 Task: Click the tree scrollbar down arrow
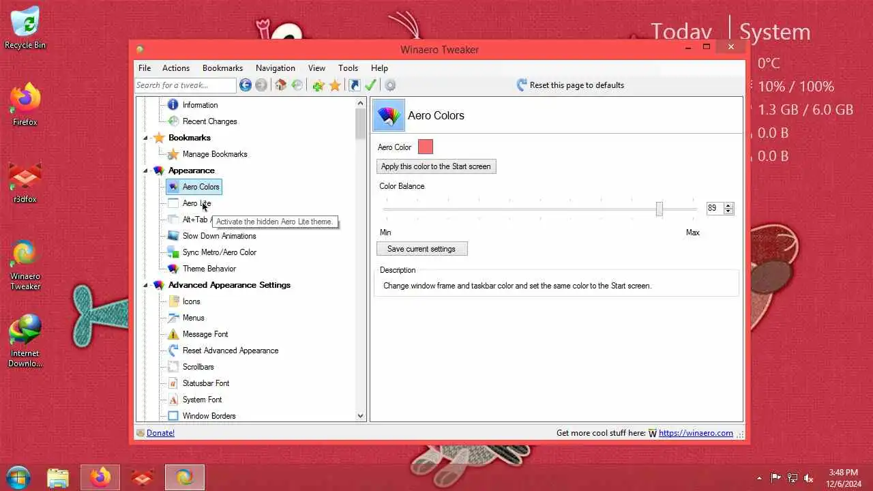(361, 416)
